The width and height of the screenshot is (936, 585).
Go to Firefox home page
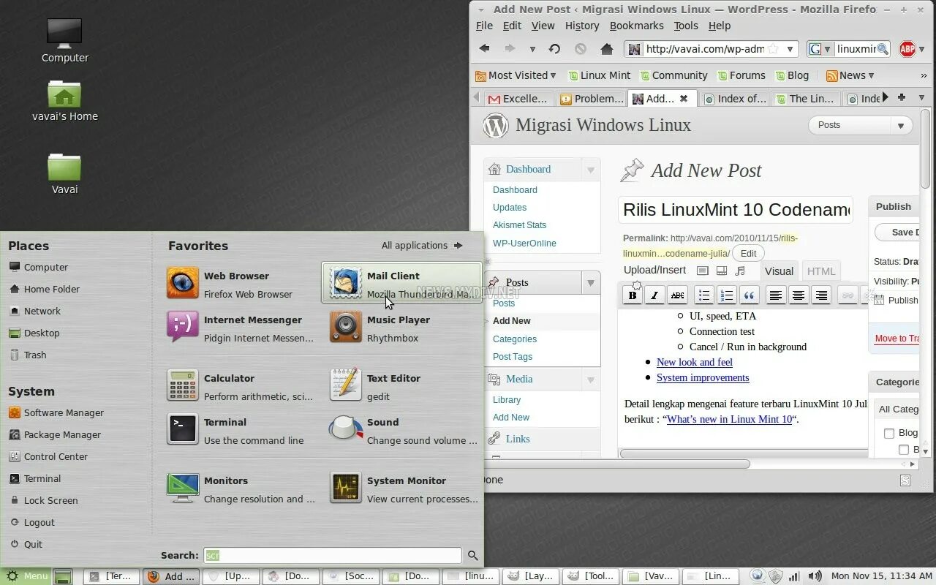pyautogui.click(x=606, y=49)
